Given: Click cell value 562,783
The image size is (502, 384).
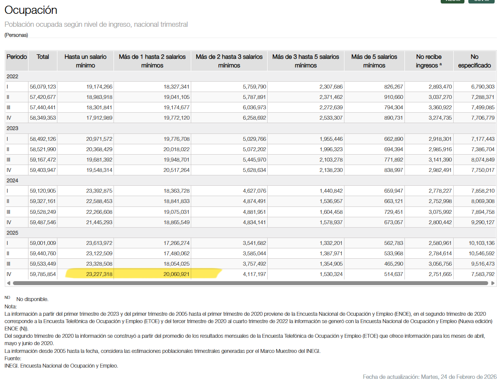Looking at the screenshot, I should coord(394,243).
